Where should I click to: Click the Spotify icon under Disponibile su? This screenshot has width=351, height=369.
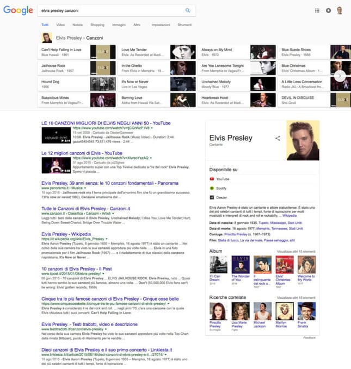[x=212, y=188]
